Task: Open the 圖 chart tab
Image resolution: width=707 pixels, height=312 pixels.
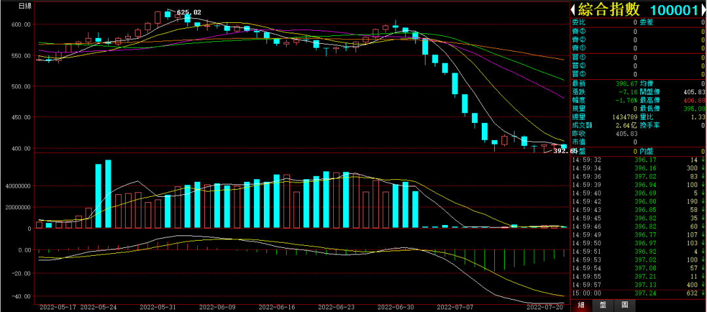Action: pos(625,305)
